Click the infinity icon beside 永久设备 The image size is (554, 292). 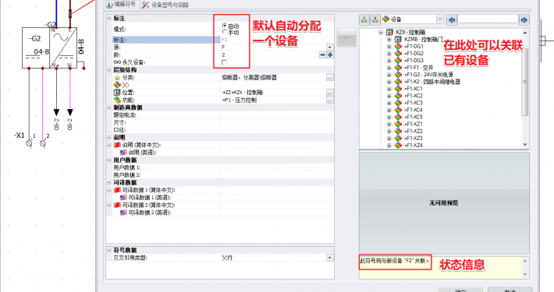pyautogui.click(x=117, y=62)
